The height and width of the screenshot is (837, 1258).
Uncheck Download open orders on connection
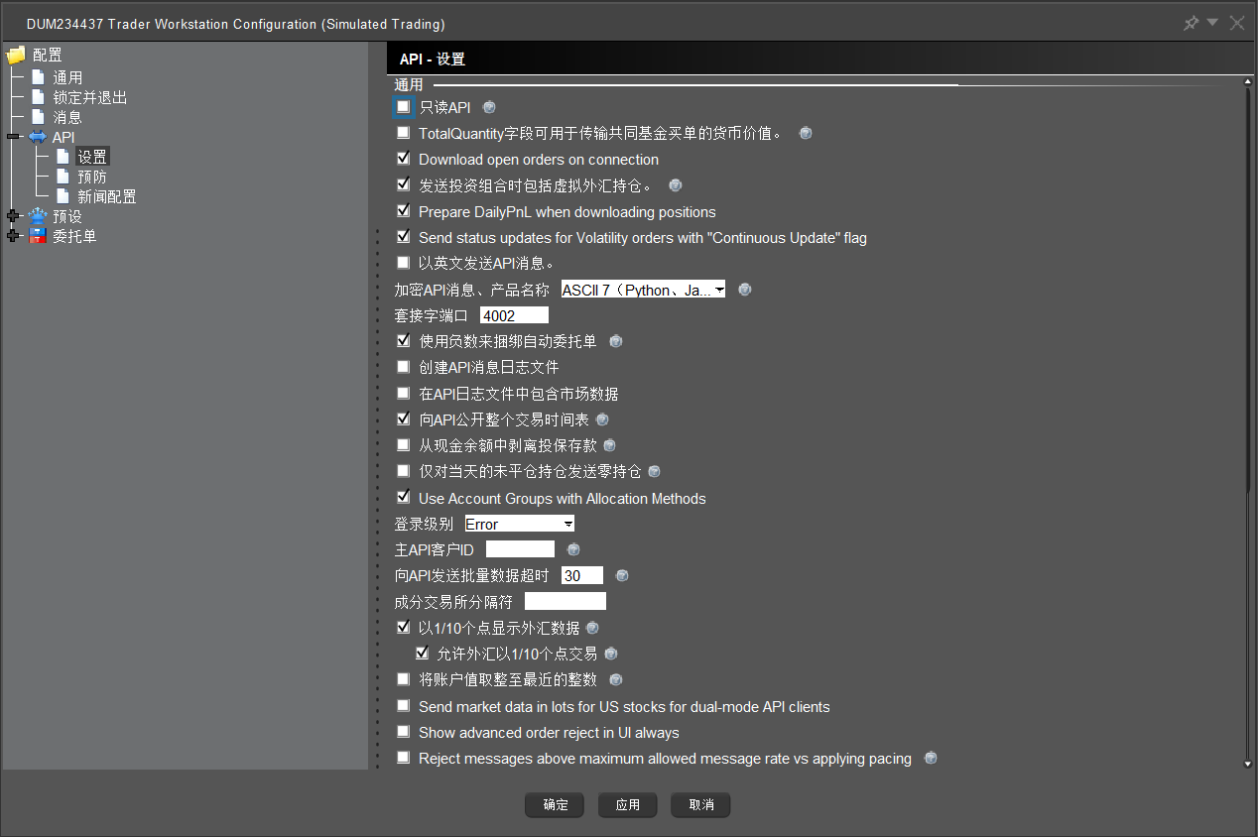403,159
